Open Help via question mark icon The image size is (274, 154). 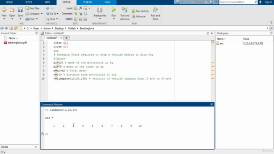(x=211, y=2)
